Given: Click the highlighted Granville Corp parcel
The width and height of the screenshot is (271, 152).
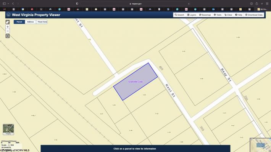Looking at the screenshot, I should [x=135, y=82].
